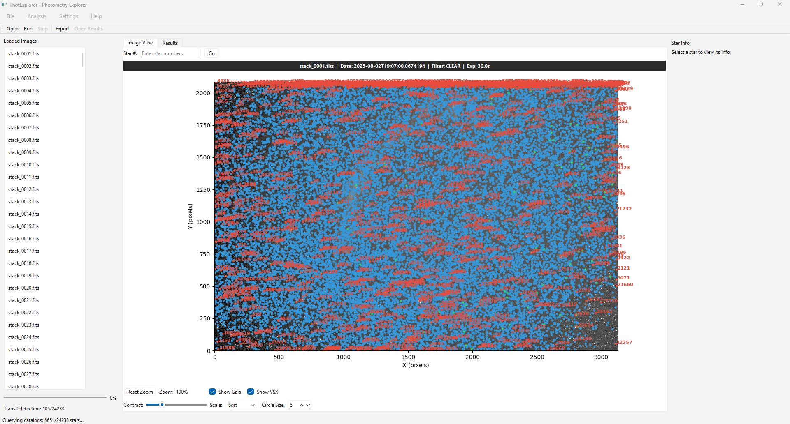Click Run in the toolbar
Viewport: 790px width, 424px height.
(x=28, y=29)
